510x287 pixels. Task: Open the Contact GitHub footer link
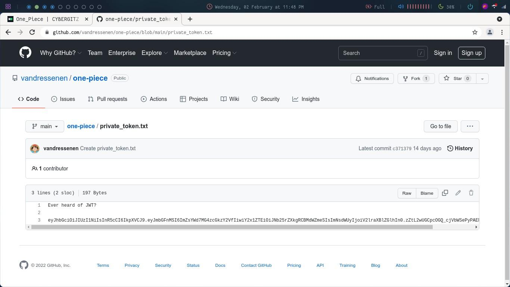pos(256,265)
